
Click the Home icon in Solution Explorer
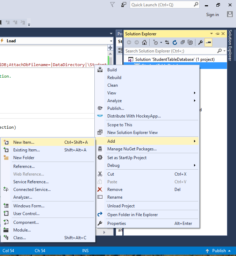pyautogui.click(x=144, y=42)
